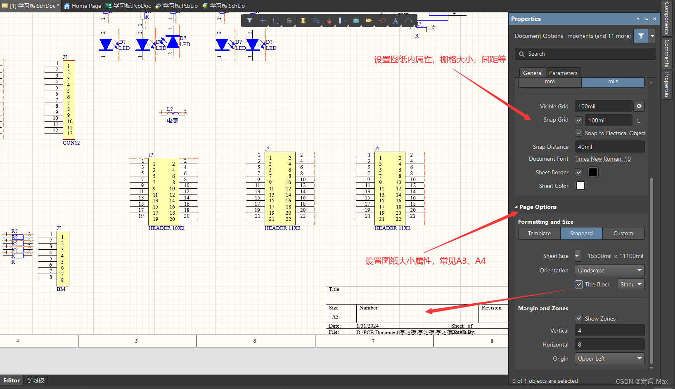Disable the Show Zones checkbox

tap(578, 318)
